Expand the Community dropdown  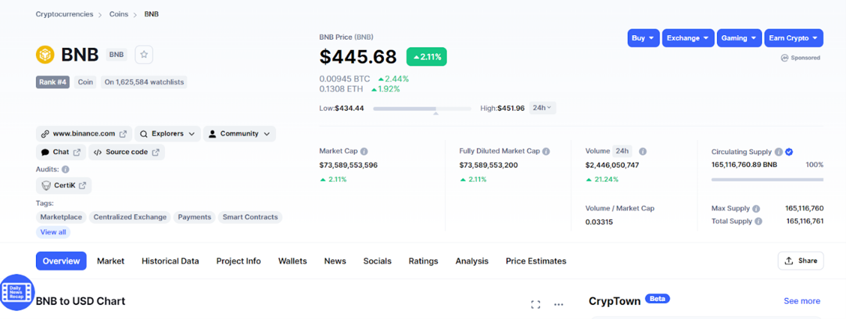[x=240, y=134]
